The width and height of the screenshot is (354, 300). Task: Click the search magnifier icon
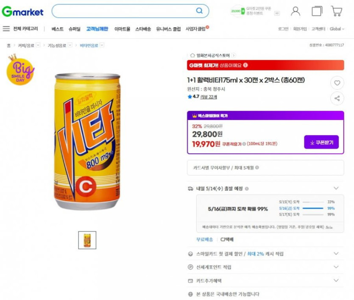point(198,10)
